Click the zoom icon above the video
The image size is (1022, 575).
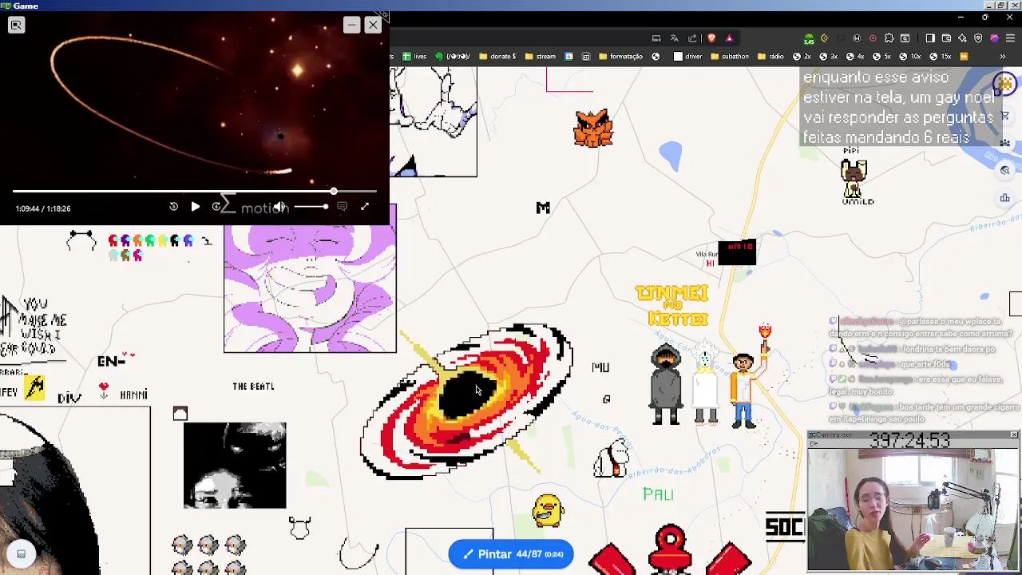click(16, 26)
